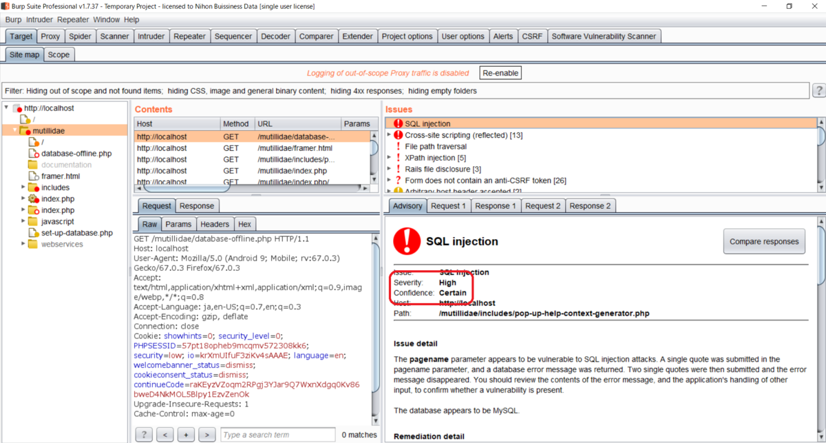Switch to the Proxy tab
The image size is (826, 443).
[50, 37]
